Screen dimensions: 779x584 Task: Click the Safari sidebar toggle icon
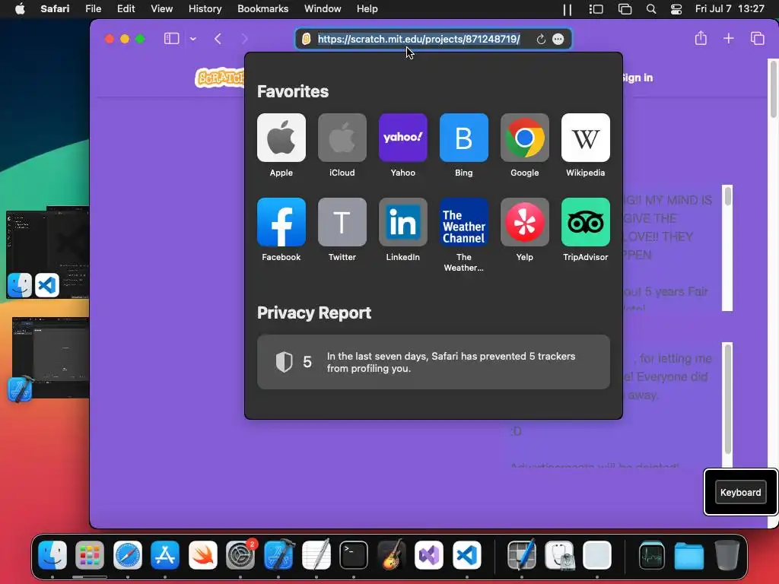click(171, 39)
